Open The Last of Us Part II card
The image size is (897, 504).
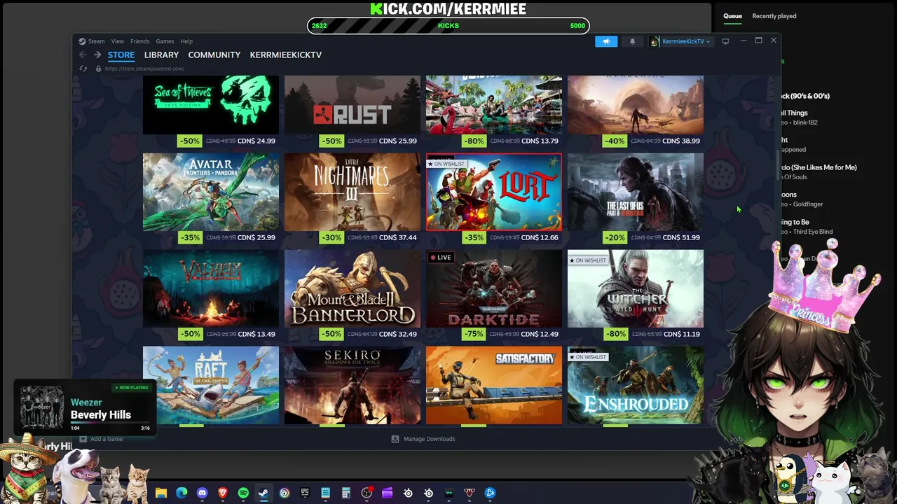point(636,192)
